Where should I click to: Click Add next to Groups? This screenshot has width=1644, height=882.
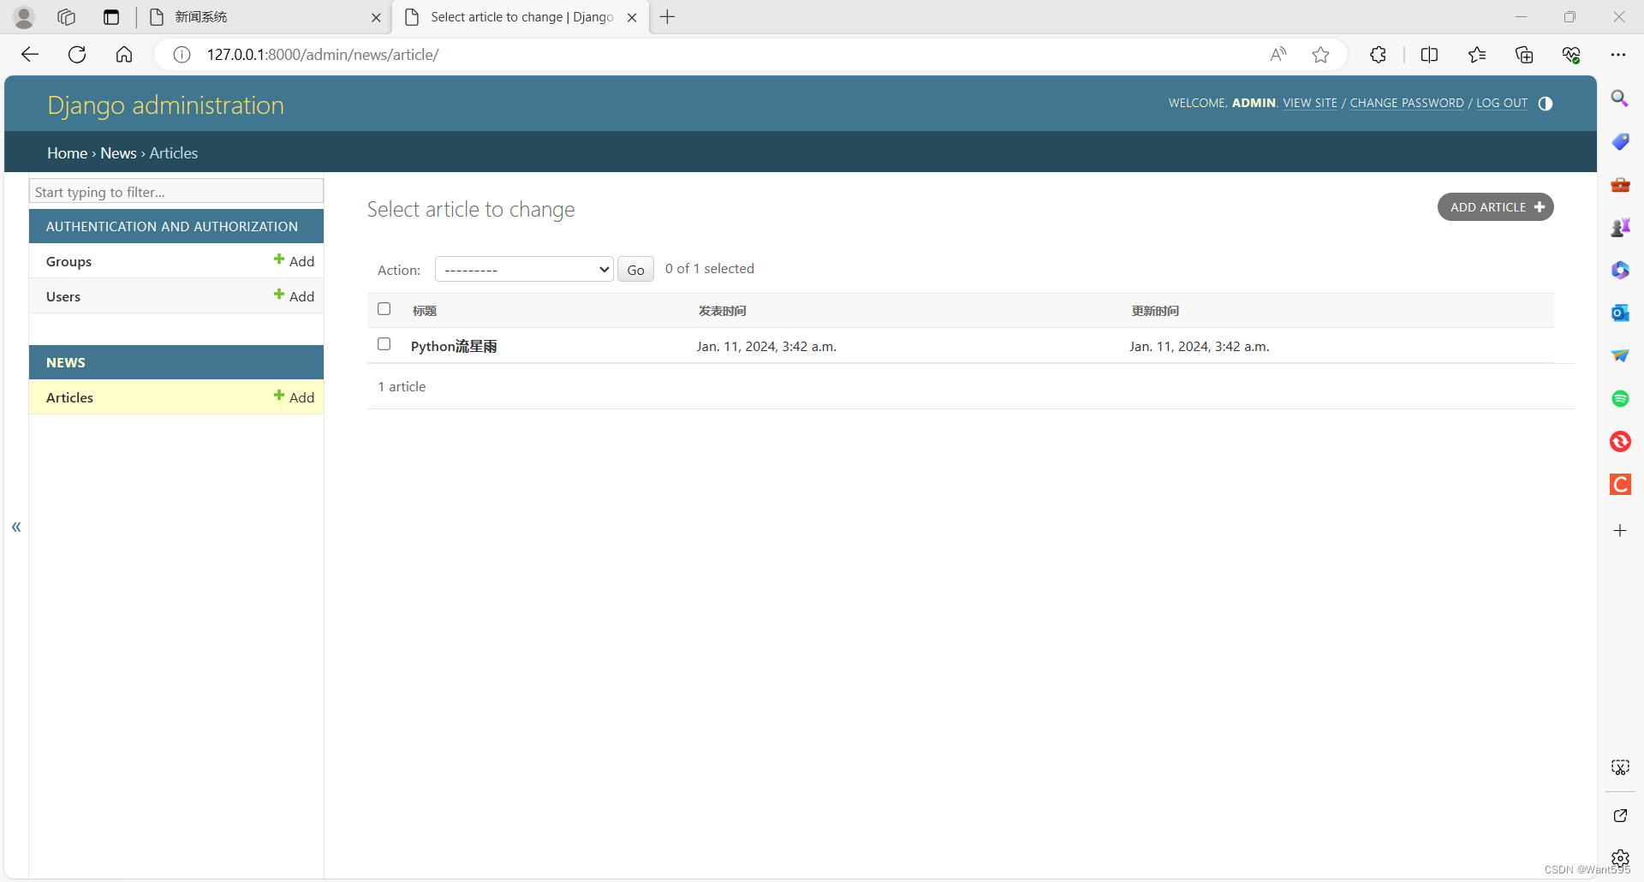(294, 261)
